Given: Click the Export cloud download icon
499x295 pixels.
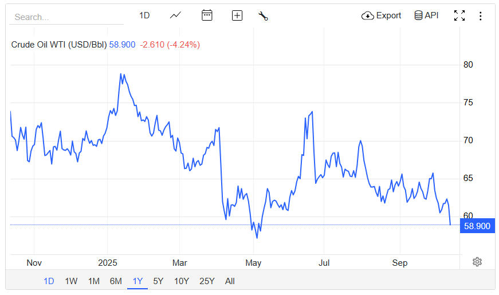Looking at the screenshot, I should pos(368,15).
